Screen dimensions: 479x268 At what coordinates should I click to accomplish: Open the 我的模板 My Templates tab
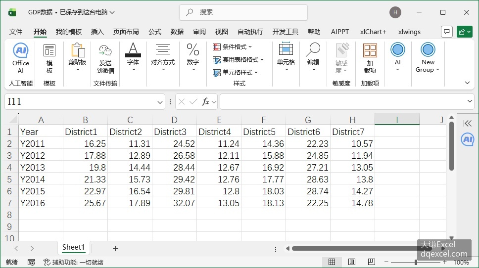coord(69,32)
